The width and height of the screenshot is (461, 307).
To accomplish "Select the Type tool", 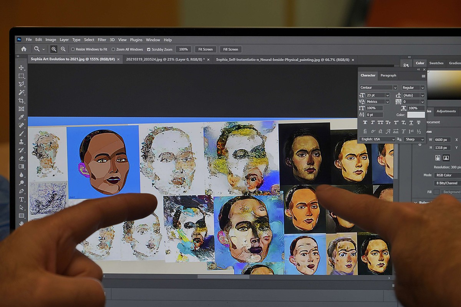I will (22, 199).
